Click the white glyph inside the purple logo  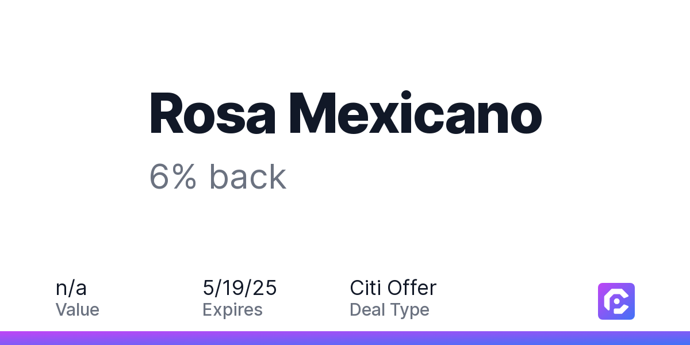(x=616, y=301)
